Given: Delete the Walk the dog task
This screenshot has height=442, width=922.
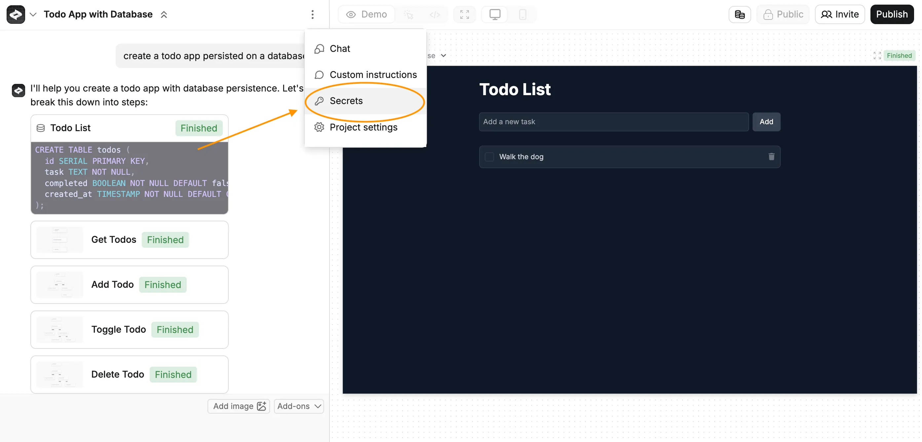Looking at the screenshot, I should coord(771,157).
